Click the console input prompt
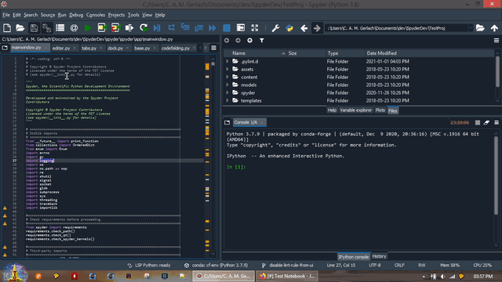The image size is (502, 282). pos(236,167)
